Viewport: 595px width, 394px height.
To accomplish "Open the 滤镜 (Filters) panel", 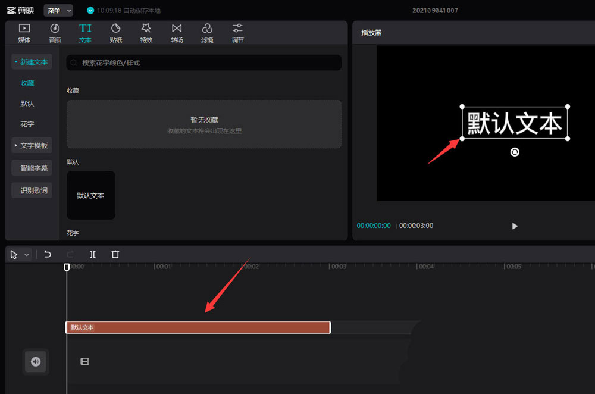I will [x=207, y=32].
